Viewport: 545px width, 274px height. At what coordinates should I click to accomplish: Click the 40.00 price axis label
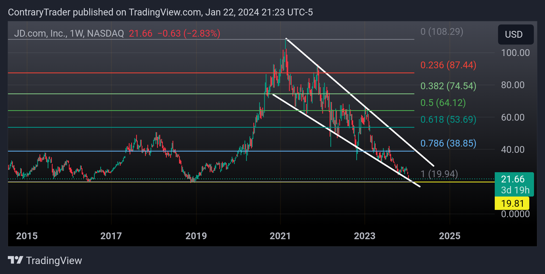pyautogui.click(x=513, y=150)
